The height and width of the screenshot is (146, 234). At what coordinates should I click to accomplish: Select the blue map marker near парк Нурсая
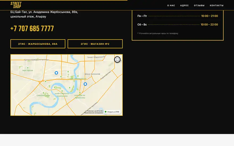[x=56, y=73]
